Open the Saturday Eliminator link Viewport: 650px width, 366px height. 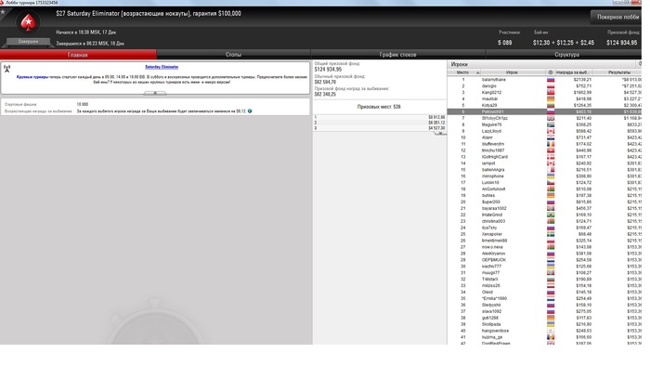(x=162, y=67)
